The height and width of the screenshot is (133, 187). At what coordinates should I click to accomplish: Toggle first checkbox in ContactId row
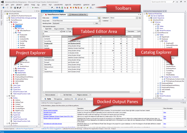click(x=93, y=39)
